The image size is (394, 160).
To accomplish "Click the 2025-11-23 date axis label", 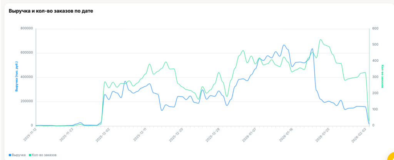I will [67, 135].
